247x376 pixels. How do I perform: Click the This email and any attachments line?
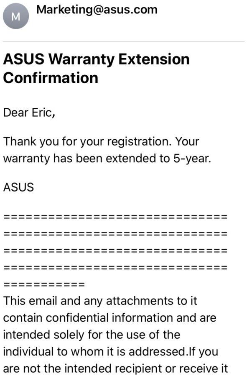pos(100,301)
